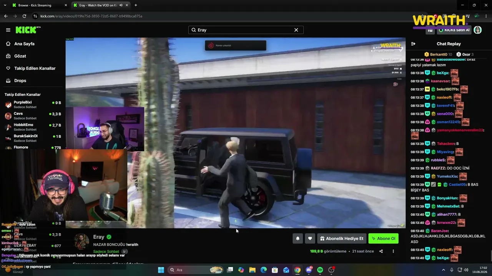Open Task View on the taskbar
Image resolution: width=492 pixels, height=276 pixels.
coord(230,270)
